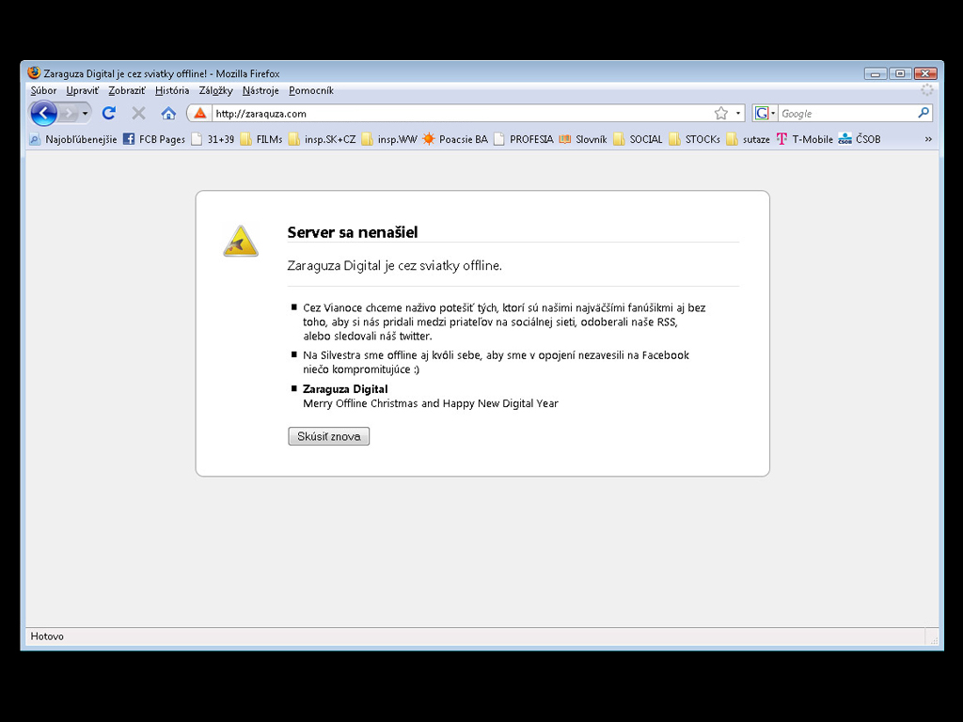Open the Pomocník menu

pos(311,90)
